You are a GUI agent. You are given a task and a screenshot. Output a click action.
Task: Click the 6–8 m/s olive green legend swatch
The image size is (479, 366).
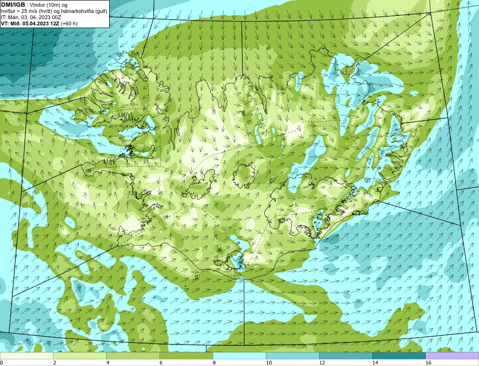pos(186,355)
